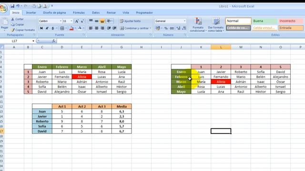Switch to the Diseño de página tab
Screen dimensions: 305x171
point(54,13)
